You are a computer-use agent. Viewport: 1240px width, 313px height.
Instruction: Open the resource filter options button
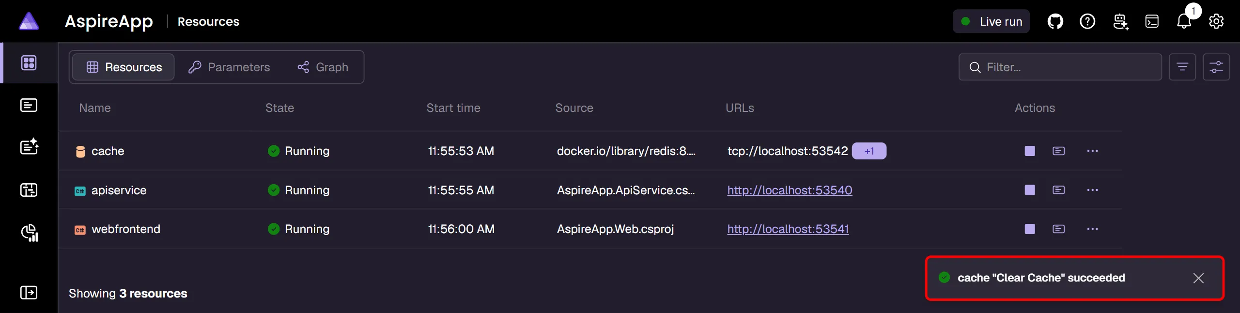tap(1182, 67)
